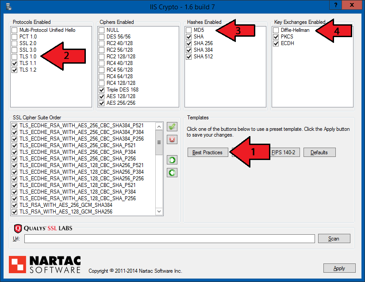Disable the ECDH key exchange
The image size is (365, 282).
tap(276, 43)
